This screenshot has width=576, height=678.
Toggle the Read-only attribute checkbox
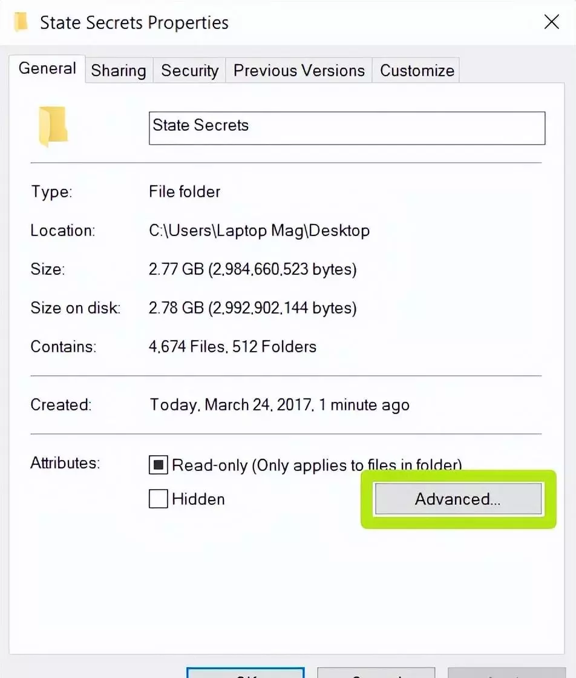coord(158,465)
